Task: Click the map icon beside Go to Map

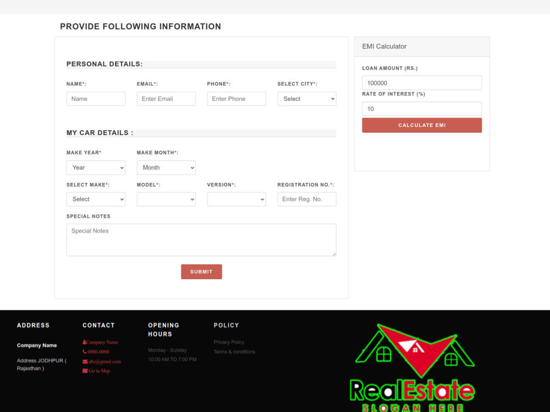Action: [x=85, y=371]
